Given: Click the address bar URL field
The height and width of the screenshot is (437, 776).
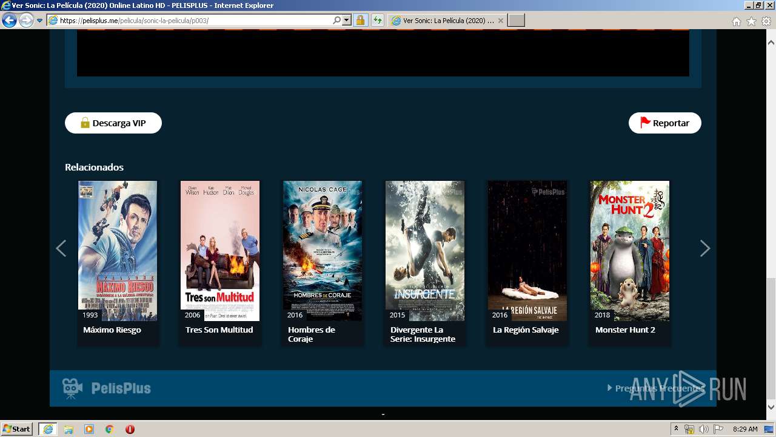Looking at the screenshot, I should 189,21.
